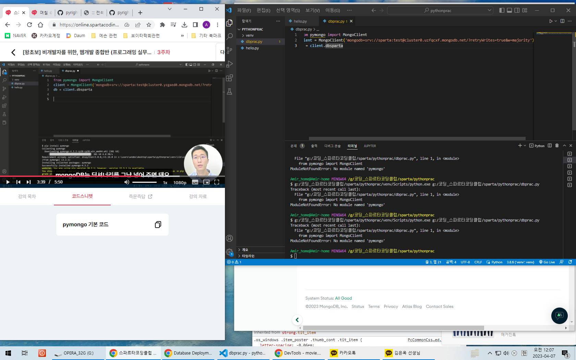Viewport: 576px width, 360px height.
Task: Seek on the lecture video progress bar
Action: click(x=112, y=176)
